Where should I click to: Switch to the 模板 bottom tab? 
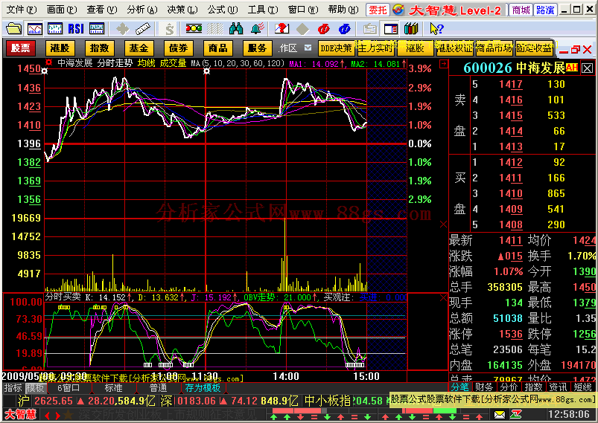click(x=36, y=388)
